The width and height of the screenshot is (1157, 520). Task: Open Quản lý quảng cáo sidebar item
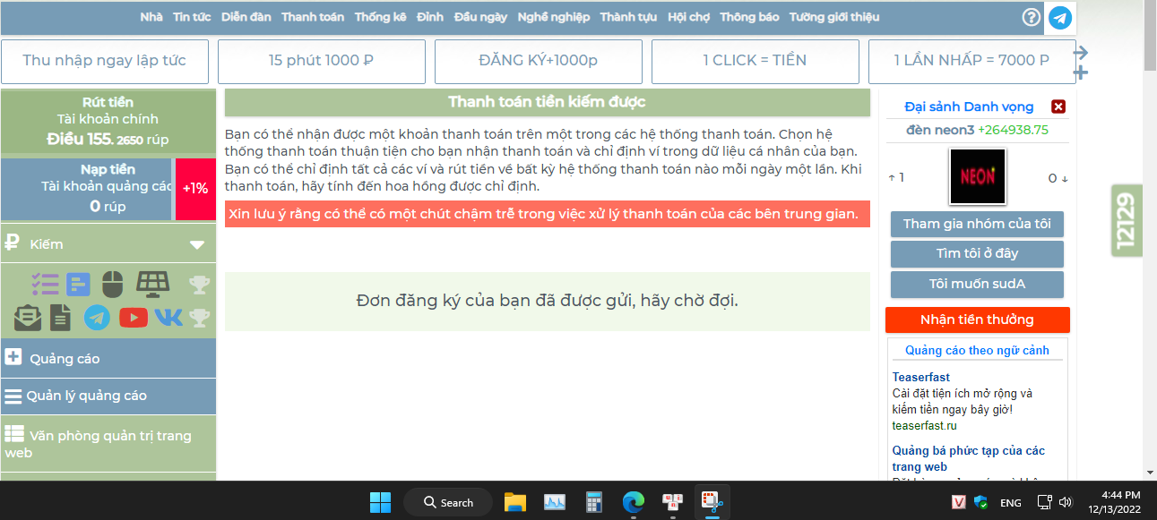108,396
